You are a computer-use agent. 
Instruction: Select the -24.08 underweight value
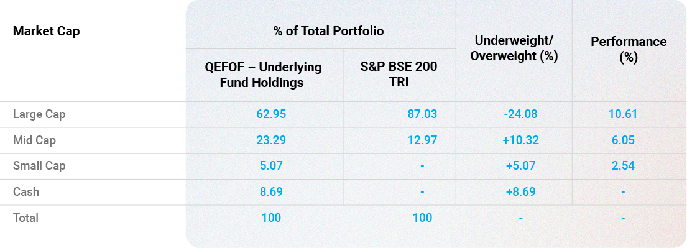coord(520,114)
